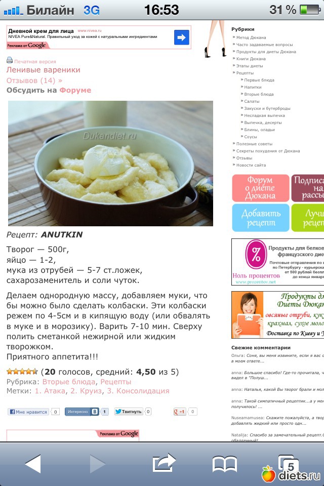Click the printer icon for print version

tap(10, 60)
